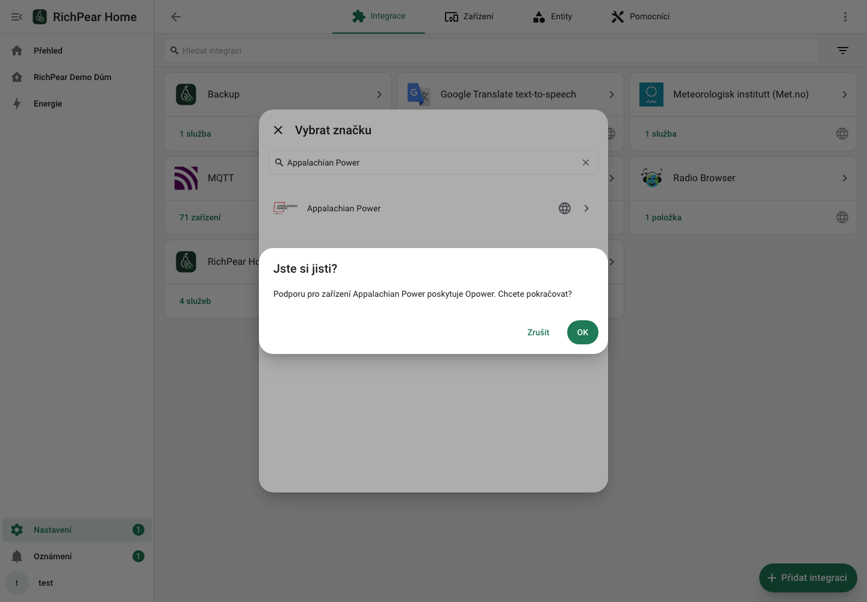Confirm with the OK button
Image resolution: width=867 pixels, height=602 pixels.
tap(582, 332)
